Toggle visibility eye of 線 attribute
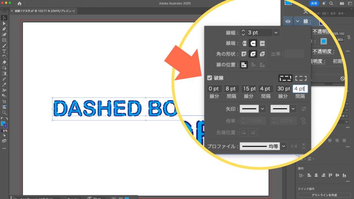The image size is (354, 199). click(x=288, y=21)
